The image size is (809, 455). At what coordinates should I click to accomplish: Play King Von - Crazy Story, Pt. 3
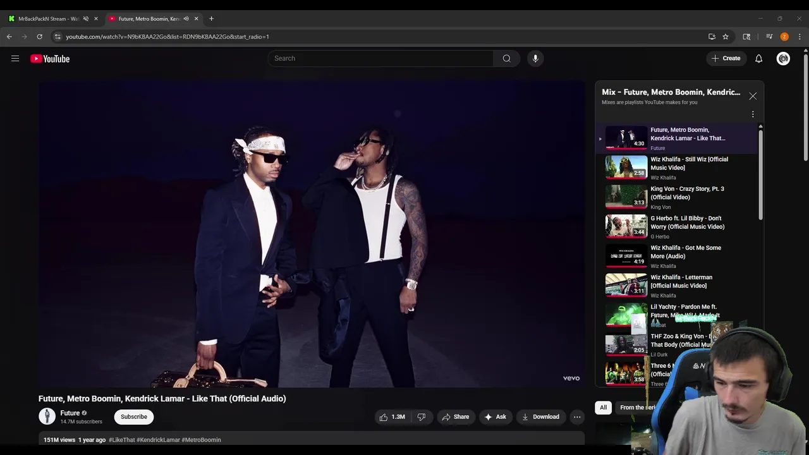[x=676, y=198]
